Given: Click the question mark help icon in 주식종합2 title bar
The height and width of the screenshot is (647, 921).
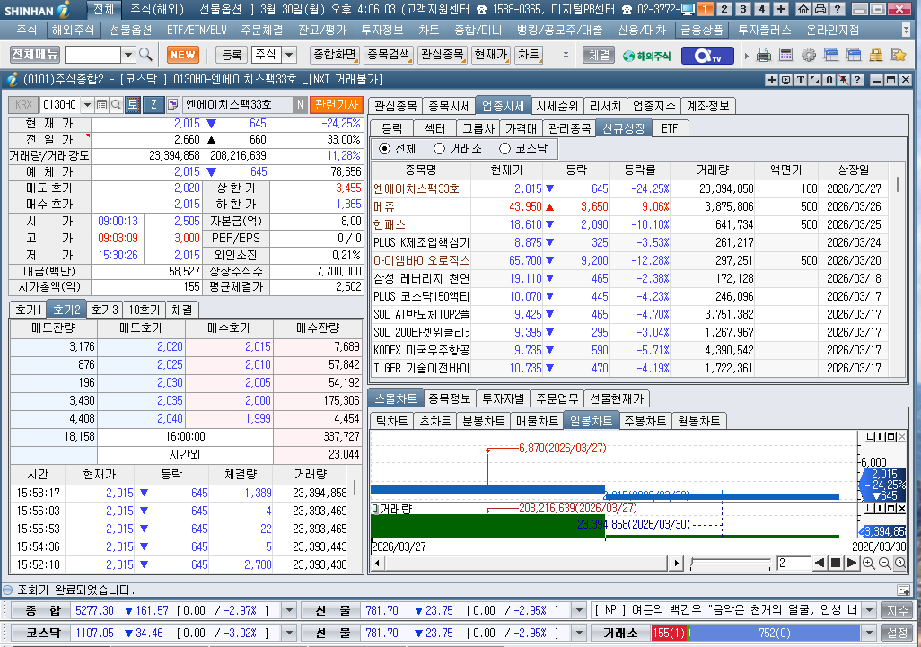Looking at the screenshot, I should point(857,80).
